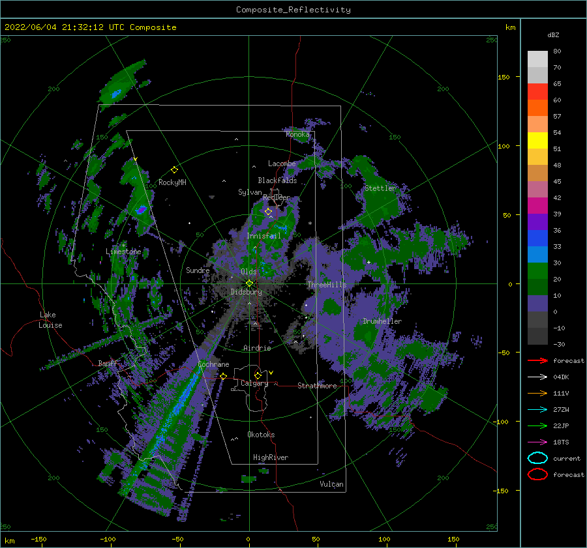Click the Didsbury city label
Image resolution: width=587 pixels, height=548 pixels.
click(x=246, y=292)
